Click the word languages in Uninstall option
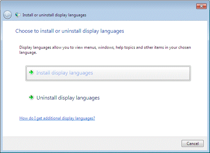Image resolution: width=210 pixels, height=153 pixels. pyautogui.click(x=88, y=98)
